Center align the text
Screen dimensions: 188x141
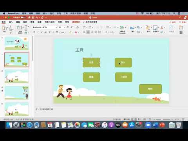[88, 32]
